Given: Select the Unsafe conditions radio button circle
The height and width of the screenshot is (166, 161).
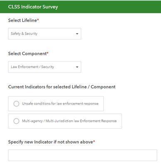Looking at the screenshot, I should tap(16, 104).
